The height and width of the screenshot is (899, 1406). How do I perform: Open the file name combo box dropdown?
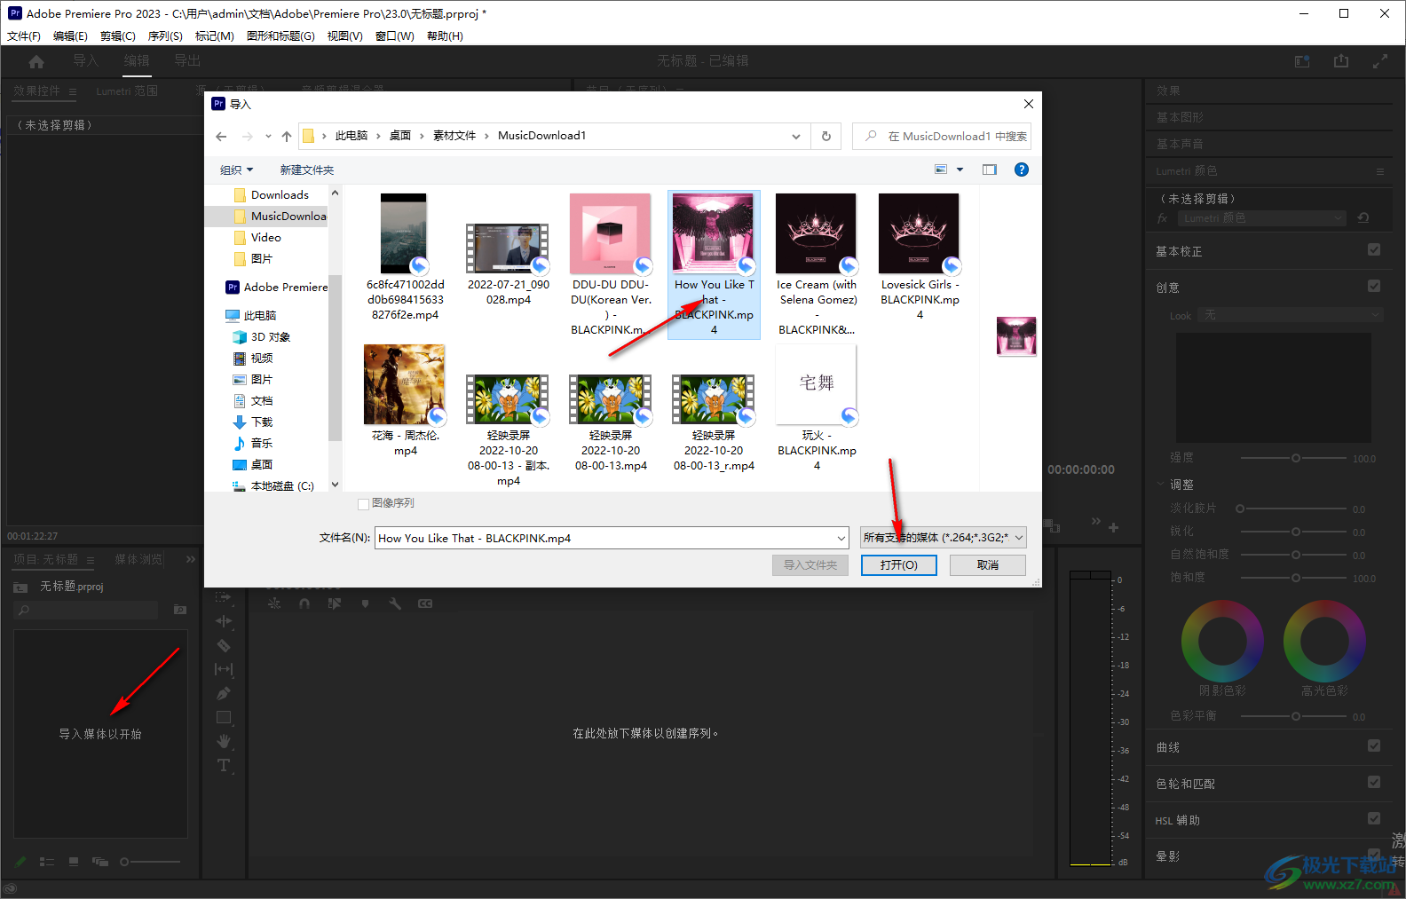tap(841, 538)
